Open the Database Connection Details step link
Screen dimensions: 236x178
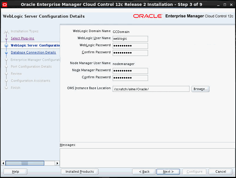pyautogui.click(x=34, y=52)
